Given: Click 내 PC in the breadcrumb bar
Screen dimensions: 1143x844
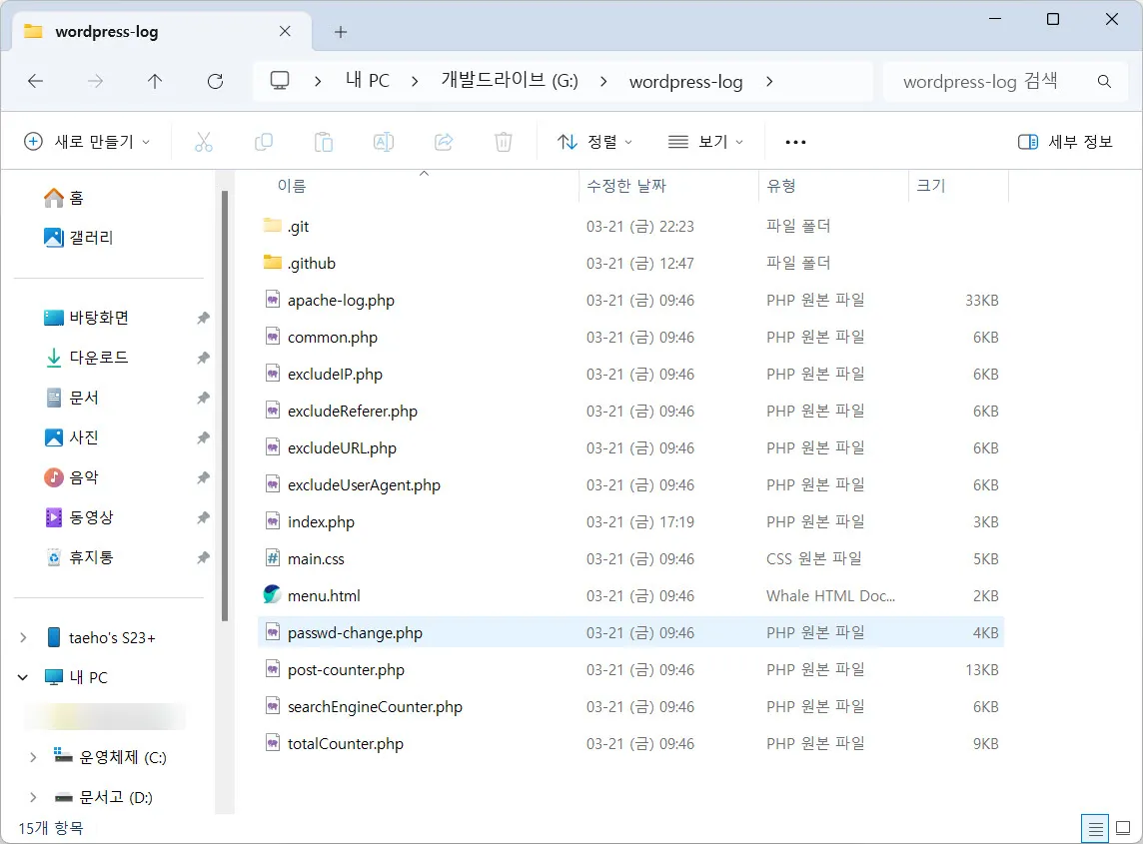Looking at the screenshot, I should [x=367, y=81].
